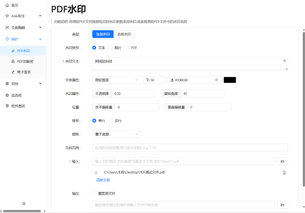Collapse the 保护 menu chevron

click(x=40, y=39)
